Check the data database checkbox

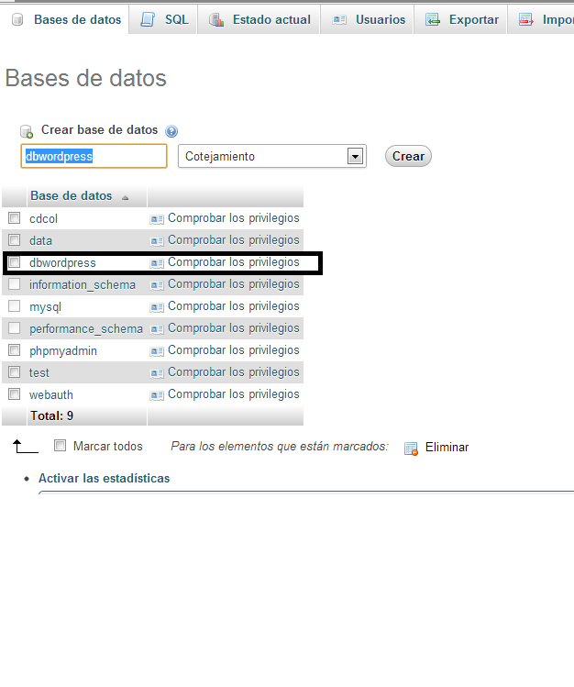tap(15, 239)
